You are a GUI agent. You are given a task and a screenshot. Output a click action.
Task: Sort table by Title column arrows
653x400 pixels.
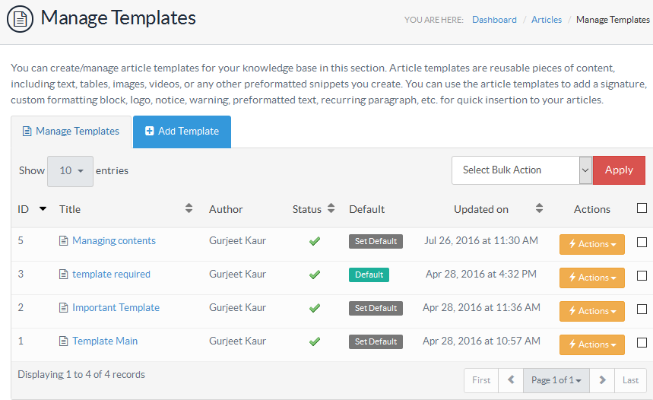[x=189, y=208]
